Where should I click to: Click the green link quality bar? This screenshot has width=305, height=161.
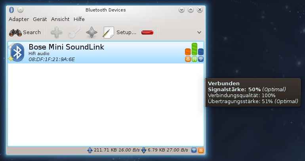click(x=194, y=49)
